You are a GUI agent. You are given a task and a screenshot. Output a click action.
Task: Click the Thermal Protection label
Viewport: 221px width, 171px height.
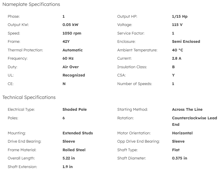click(x=25, y=50)
